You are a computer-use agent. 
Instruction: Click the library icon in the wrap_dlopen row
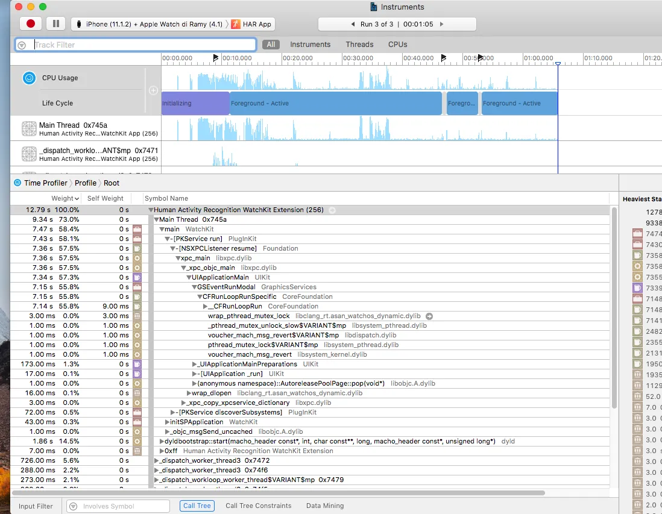pos(137,393)
